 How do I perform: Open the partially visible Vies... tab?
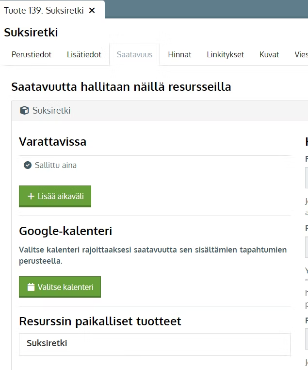[301, 54]
